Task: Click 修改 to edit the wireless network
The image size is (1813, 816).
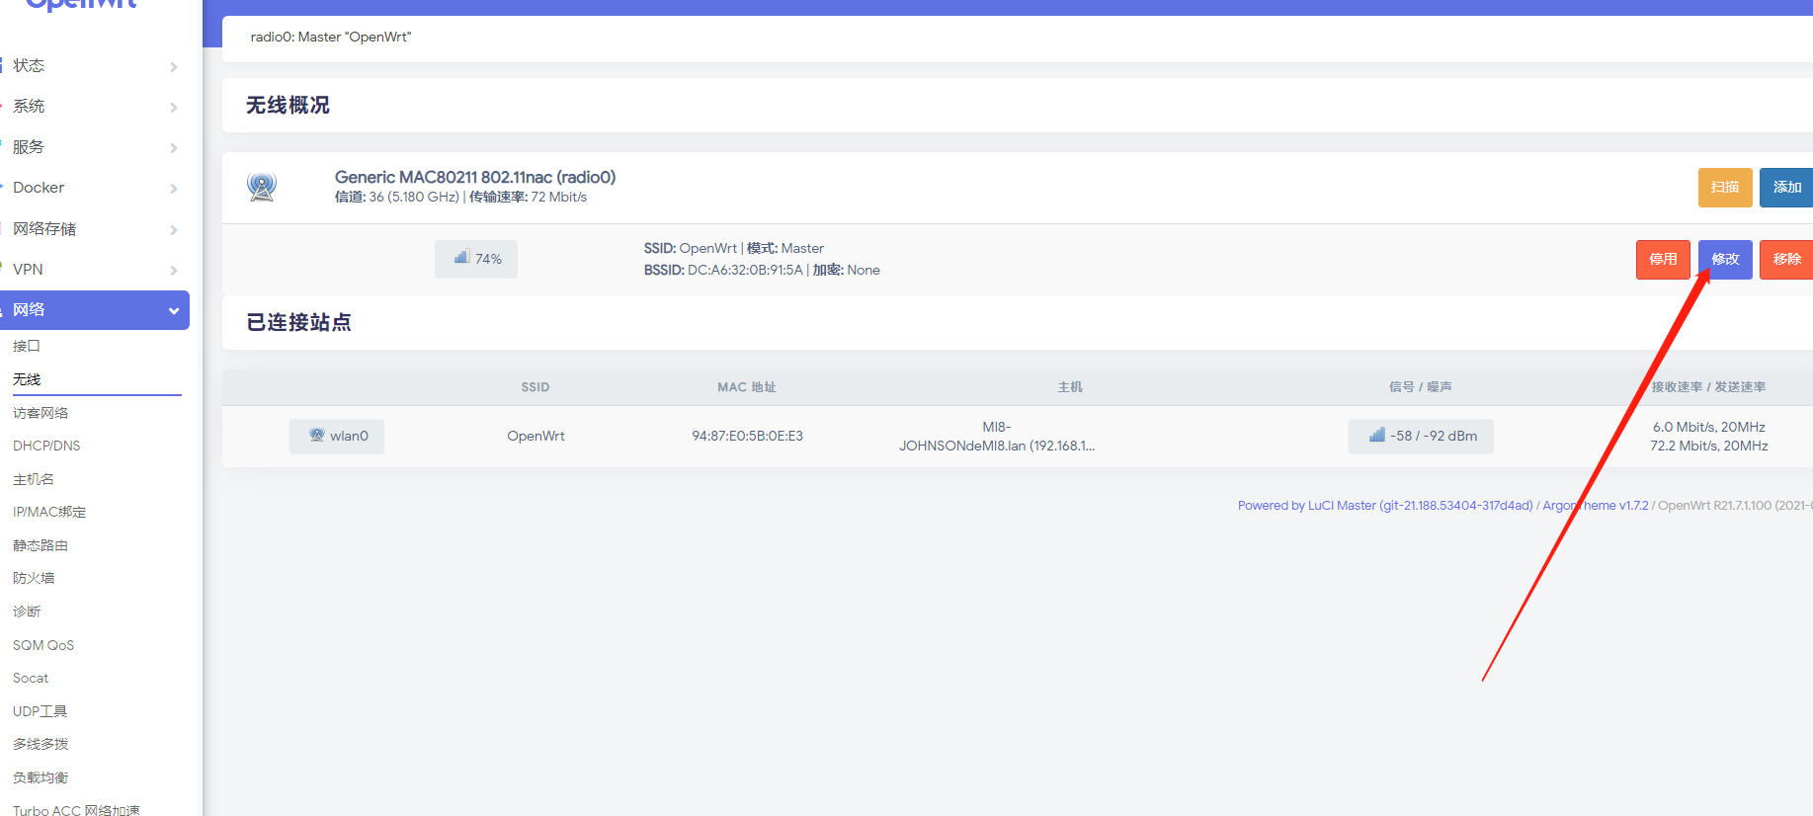Action: 1724,260
